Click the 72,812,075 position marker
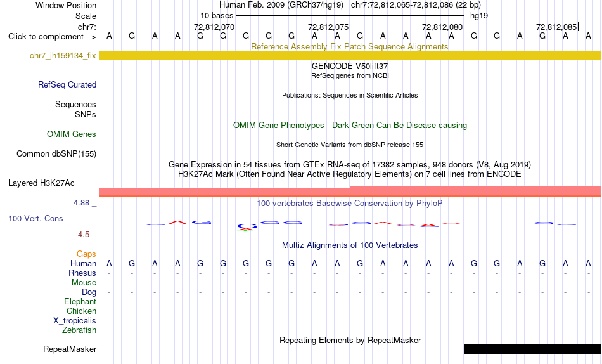Image resolution: width=602 pixels, height=364 pixels. 328,27
